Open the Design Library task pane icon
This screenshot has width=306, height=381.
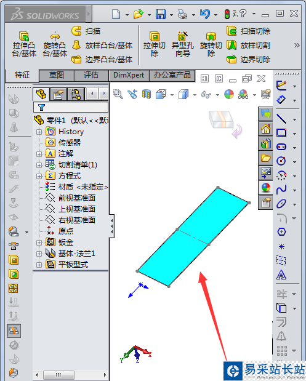[265, 143]
